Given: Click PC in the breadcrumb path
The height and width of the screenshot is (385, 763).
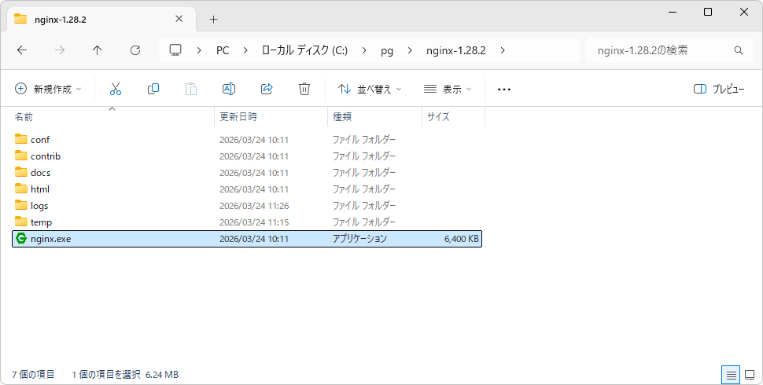Looking at the screenshot, I should [223, 50].
